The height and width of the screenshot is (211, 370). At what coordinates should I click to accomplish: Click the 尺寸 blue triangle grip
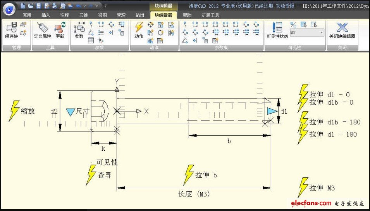click(70, 112)
